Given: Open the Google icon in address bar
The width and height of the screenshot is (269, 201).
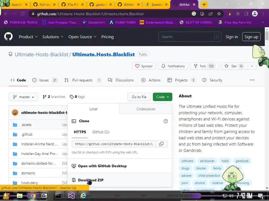Looking at the screenshot, I should click(194, 14).
